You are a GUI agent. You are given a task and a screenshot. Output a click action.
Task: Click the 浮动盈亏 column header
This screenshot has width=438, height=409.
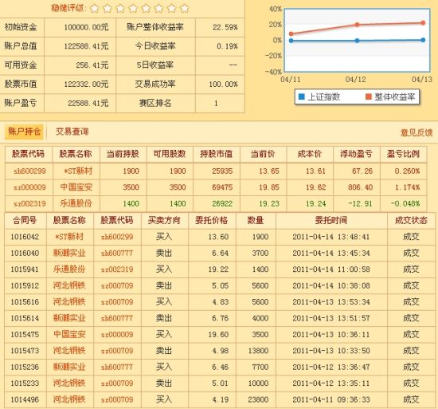coord(356,154)
